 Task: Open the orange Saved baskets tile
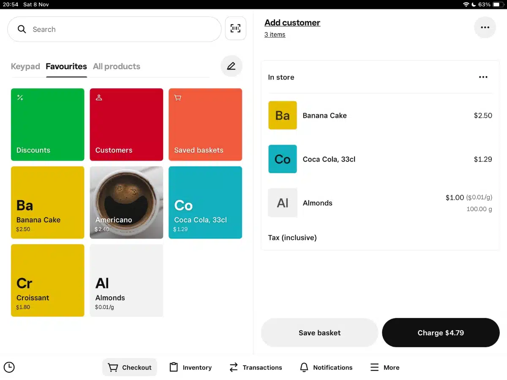click(205, 125)
